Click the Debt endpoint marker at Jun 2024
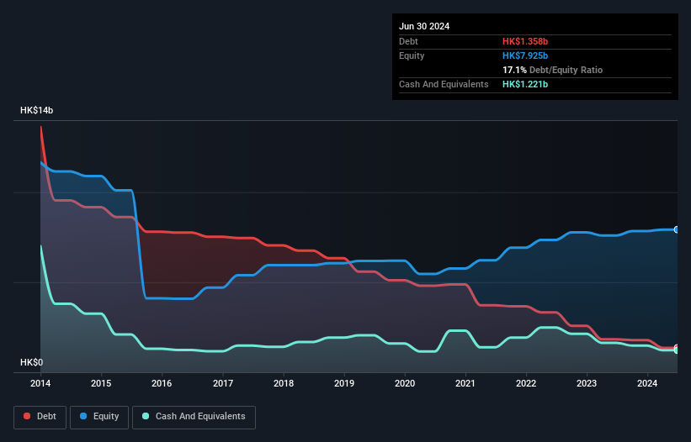691x442 pixels. click(677, 348)
